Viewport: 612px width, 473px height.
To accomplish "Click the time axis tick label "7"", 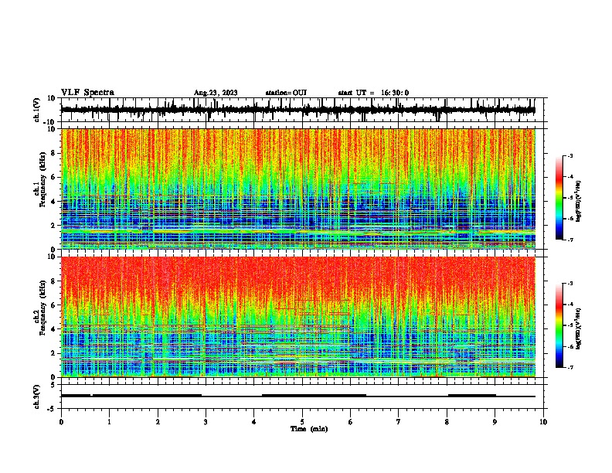I will pos(399,422).
